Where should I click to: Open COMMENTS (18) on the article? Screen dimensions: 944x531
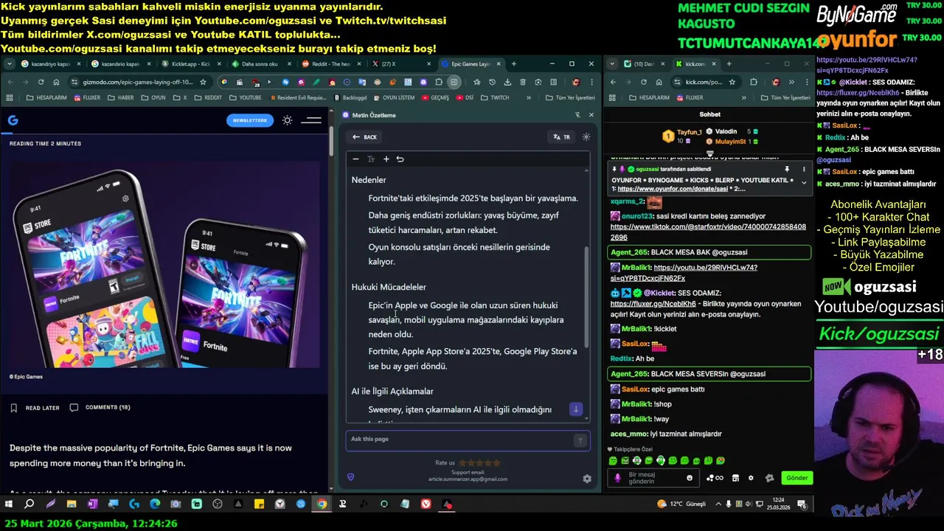coord(100,407)
